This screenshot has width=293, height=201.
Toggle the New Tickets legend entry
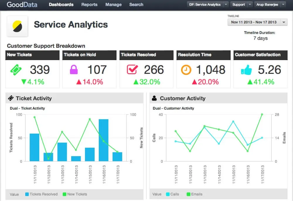click(75, 194)
